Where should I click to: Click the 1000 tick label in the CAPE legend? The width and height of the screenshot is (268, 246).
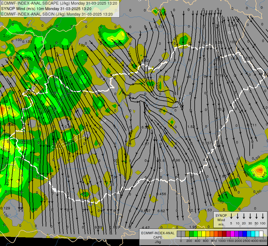tap(222, 241)
